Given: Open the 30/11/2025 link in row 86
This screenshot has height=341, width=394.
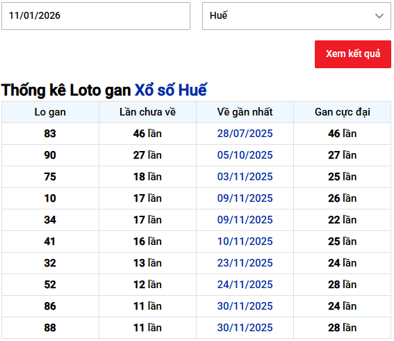Looking at the screenshot, I should [x=245, y=306].
